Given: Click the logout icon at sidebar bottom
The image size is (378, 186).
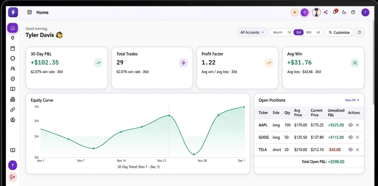Looking at the screenshot, I should click(x=13, y=177).
